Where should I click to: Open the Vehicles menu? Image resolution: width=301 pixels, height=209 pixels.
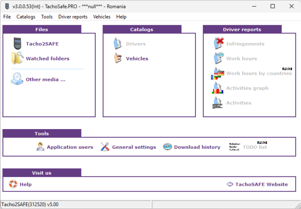point(102,17)
